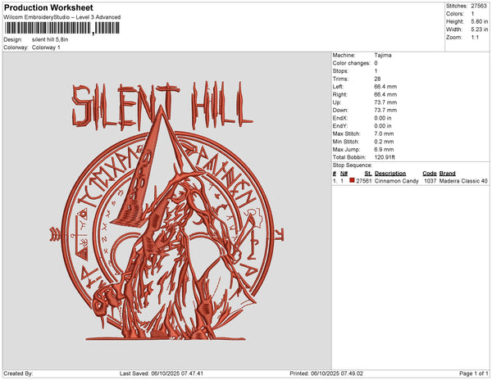Viewport: 492px width, 380px height.
Task: Click the 'Stops:' label
Action: 340,71
